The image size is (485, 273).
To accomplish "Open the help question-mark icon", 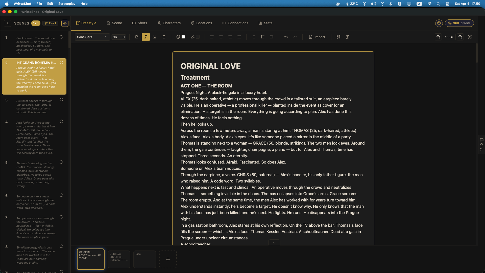I will pyautogui.click(x=439, y=23).
